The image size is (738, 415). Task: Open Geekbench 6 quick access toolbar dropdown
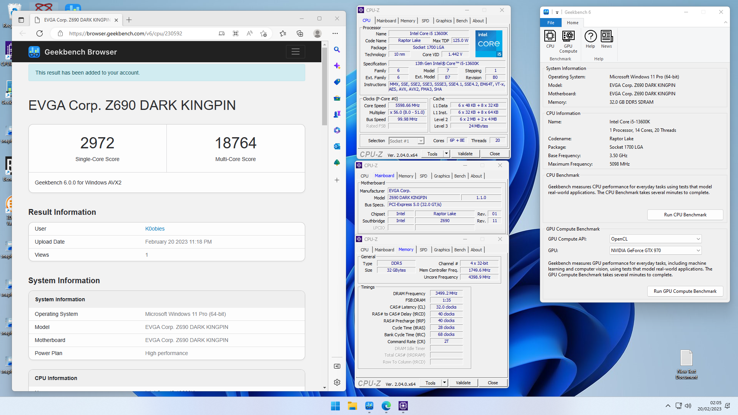(557, 12)
